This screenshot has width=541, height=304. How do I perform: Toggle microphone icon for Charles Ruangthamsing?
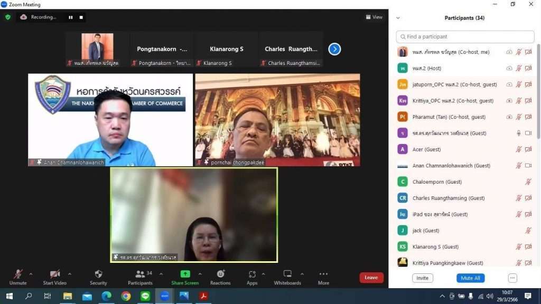tap(519, 198)
